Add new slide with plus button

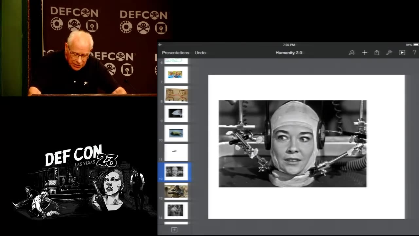pyautogui.click(x=174, y=230)
